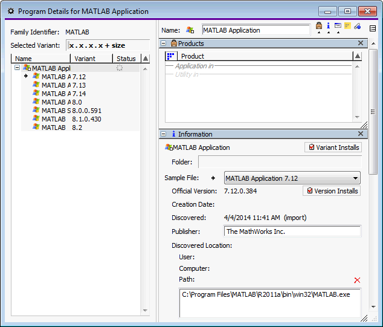Screen dimensions: 383x327
Task: Click the gear icon in title bar
Action: click(11, 11)
